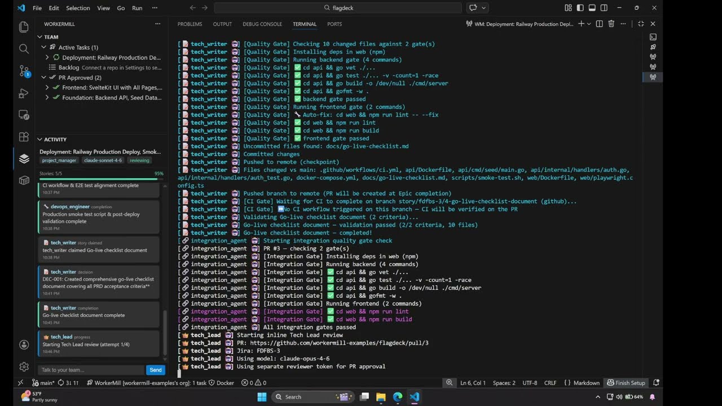Image resolution: width=722 pixels, height=406 pixels.
Task: Open the flagdeck PR link in terminal
Action: click(339, 343)
